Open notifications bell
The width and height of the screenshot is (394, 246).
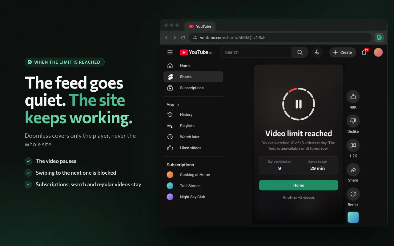point(364,52)
